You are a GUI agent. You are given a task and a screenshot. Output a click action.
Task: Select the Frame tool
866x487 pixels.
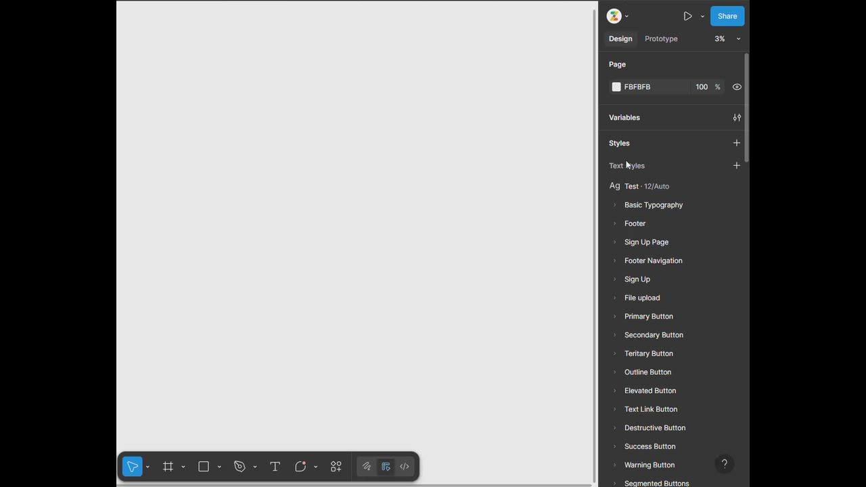tap(168, 467)
